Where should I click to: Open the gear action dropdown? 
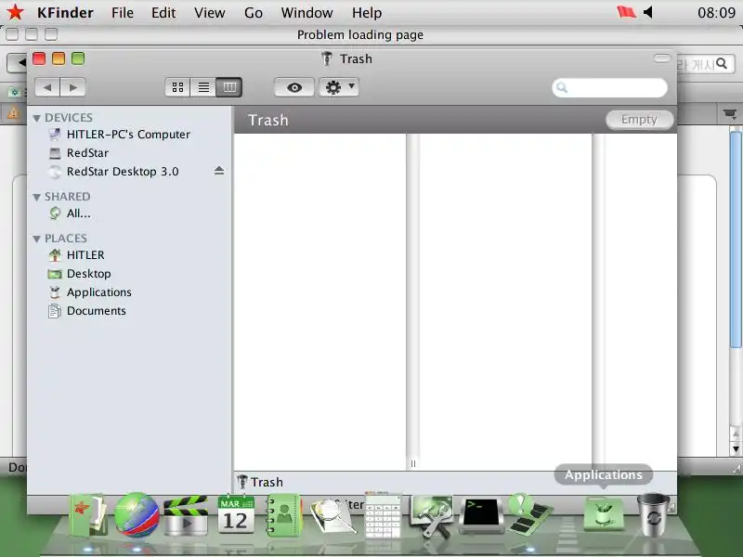pyautogui.click(x=339, y=87)
